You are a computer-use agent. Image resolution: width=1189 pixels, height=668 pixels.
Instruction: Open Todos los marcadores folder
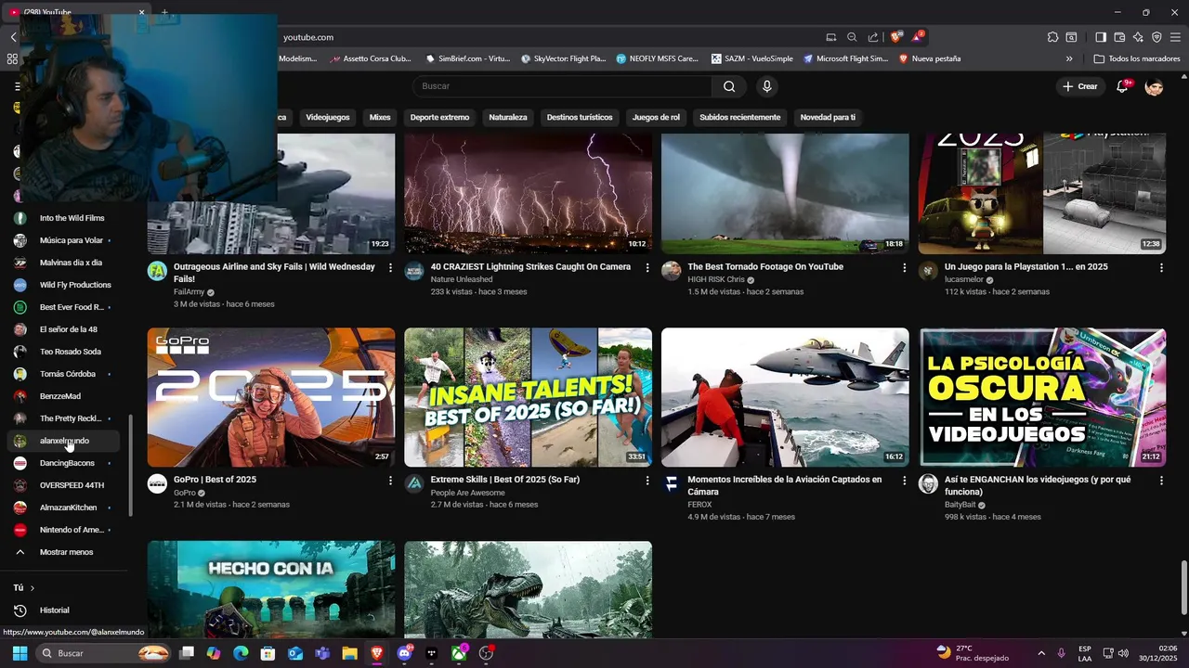pyautogui.click(x=1137, y=58)
